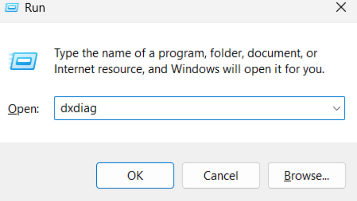Click gray gap between Cancel and Browse buttons

(x=264, y=175)
